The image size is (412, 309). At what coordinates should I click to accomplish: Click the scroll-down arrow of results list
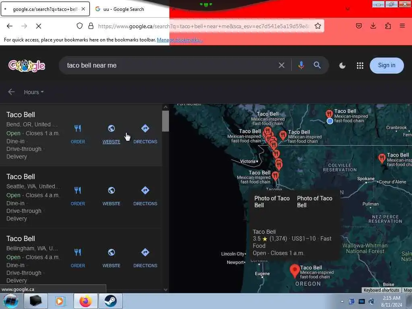[165, 289]
